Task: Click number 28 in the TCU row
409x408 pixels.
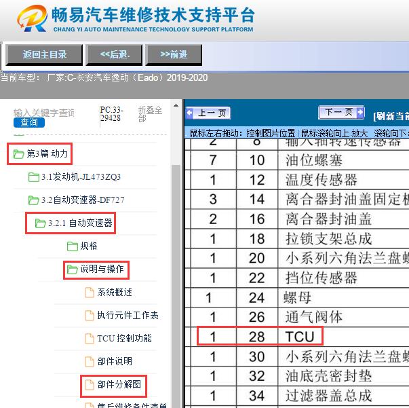Action: [x=257, y=337]
